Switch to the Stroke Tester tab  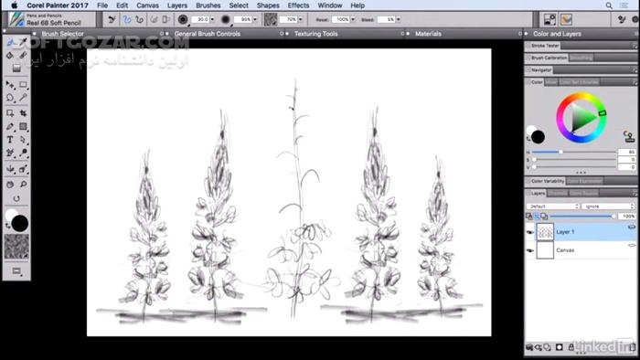tap(545, 46)
